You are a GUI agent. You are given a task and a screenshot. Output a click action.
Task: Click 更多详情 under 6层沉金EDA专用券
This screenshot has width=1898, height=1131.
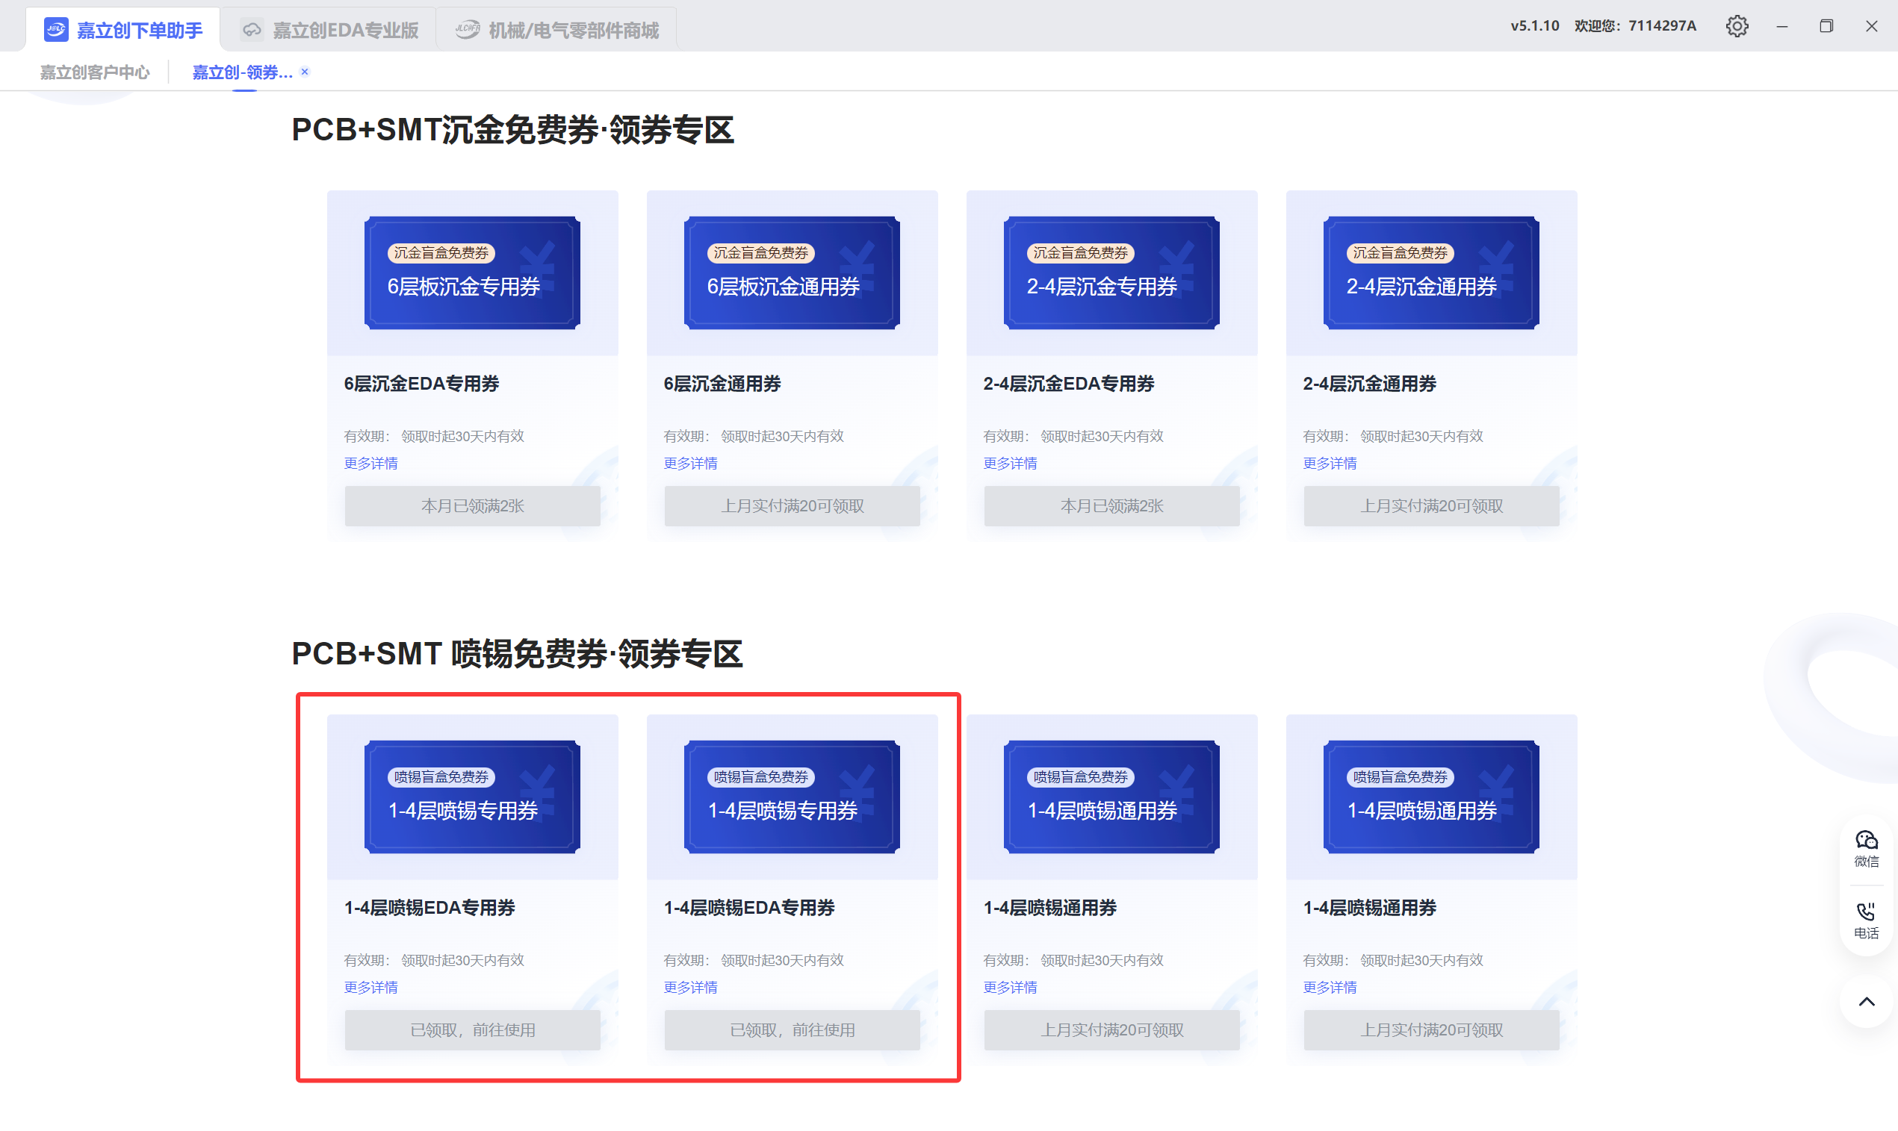click(x=370, y=464)
